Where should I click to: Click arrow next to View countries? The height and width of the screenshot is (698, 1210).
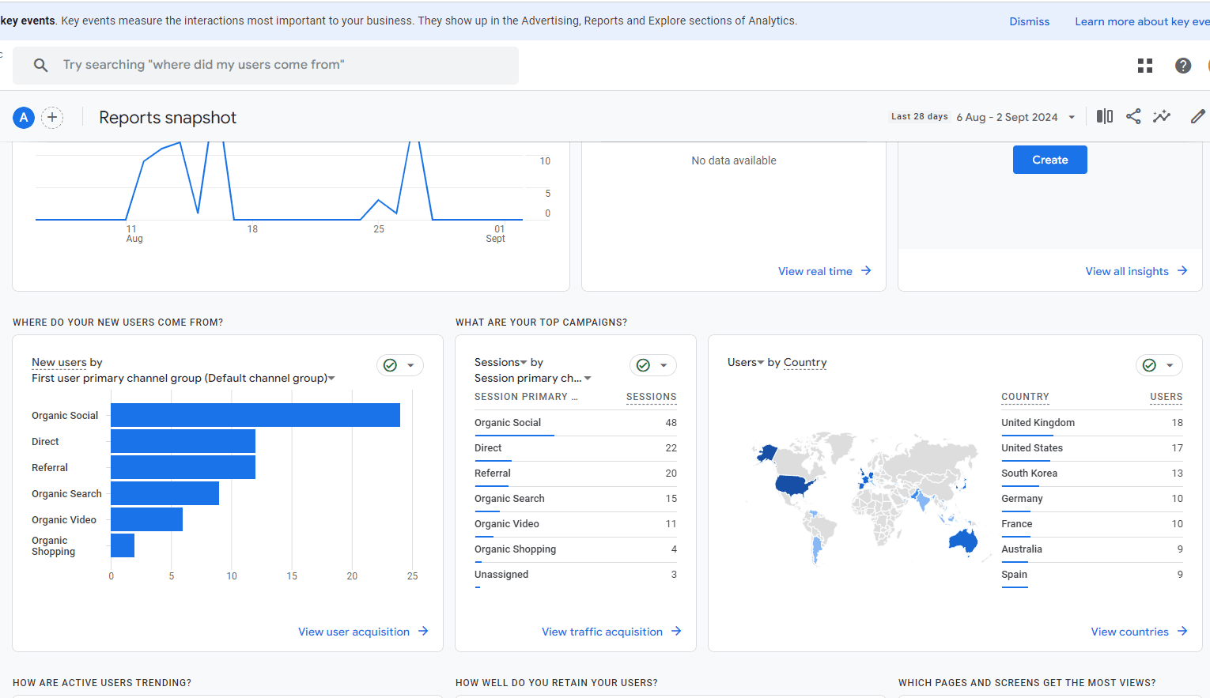tap(1182, 631)
